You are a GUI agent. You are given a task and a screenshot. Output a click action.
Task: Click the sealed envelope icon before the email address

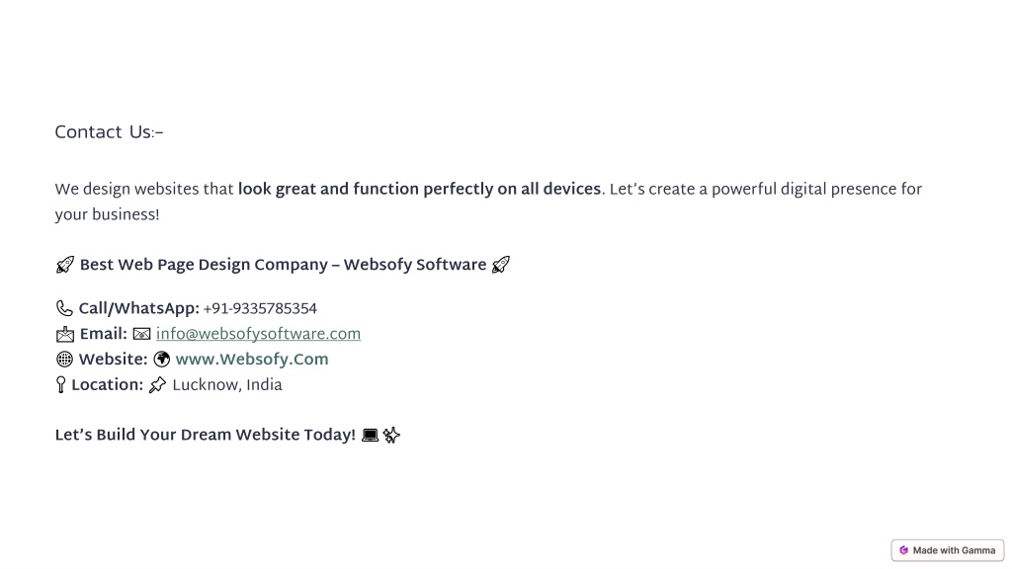(x=141, y=334)
